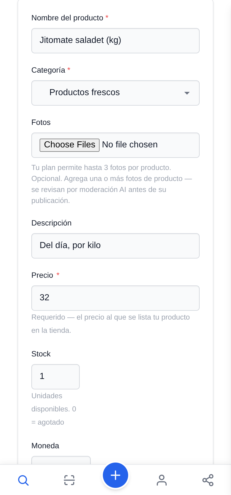The image size is (231, 495).
Task: Click the Stock label text
Action: (41, 354)
